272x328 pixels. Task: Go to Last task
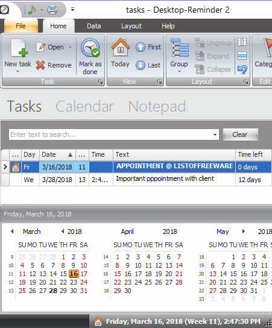[x=148, y=65]
